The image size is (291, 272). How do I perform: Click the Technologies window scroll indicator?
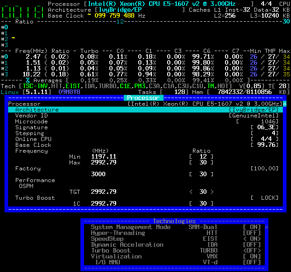click(267, 227)
